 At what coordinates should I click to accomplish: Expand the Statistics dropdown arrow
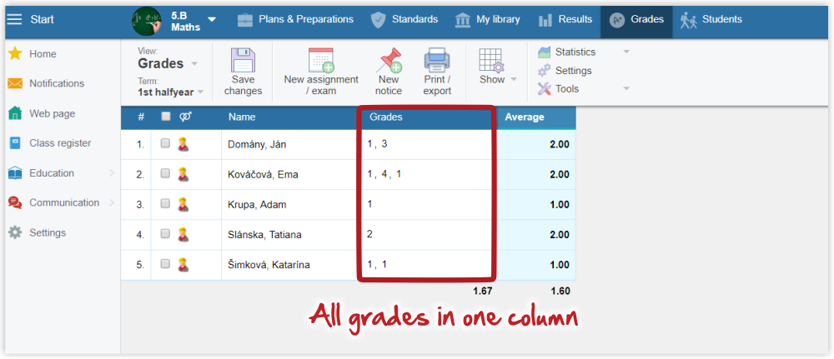(626, 52)
